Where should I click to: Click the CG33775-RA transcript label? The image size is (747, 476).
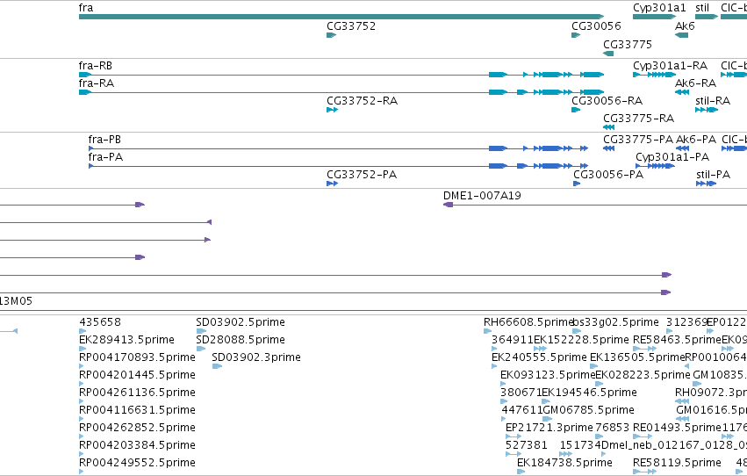pyautogui.click(x=638, y=119)
